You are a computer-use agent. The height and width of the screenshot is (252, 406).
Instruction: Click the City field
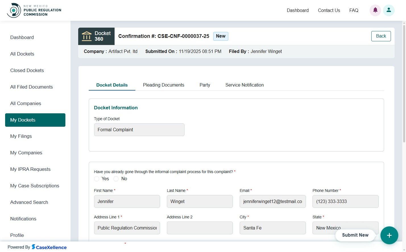click(273, 228)
